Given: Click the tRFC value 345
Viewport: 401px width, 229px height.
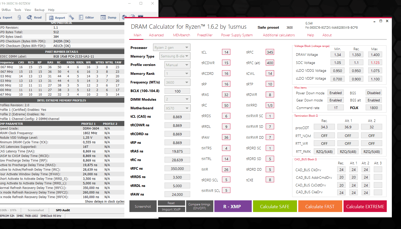Looking at the screenshot, I should tap(270, 52).
